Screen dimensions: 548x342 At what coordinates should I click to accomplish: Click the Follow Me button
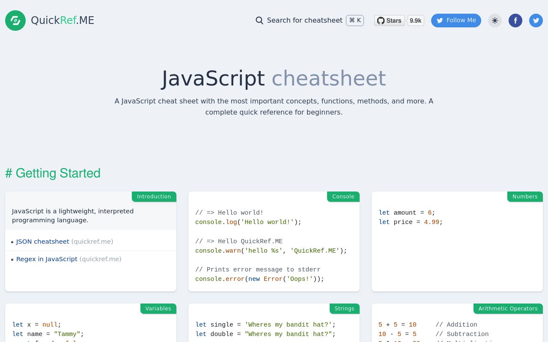456,20
